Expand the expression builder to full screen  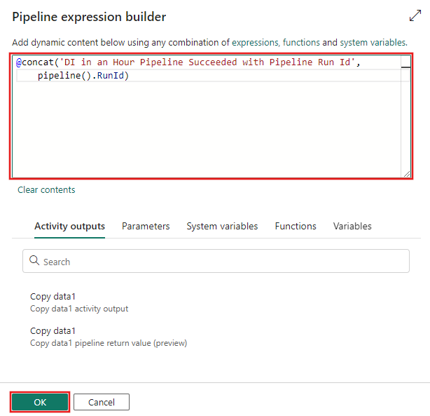click(x=414, y=16)
